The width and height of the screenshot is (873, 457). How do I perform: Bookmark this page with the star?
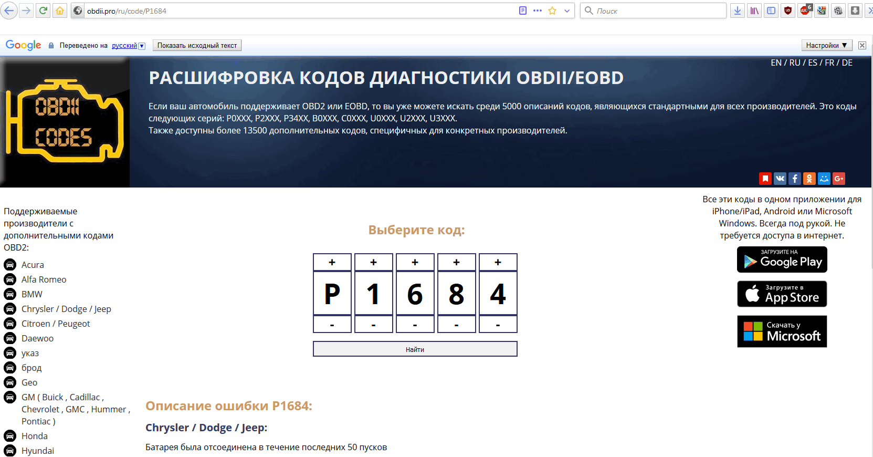pos(552,11)
